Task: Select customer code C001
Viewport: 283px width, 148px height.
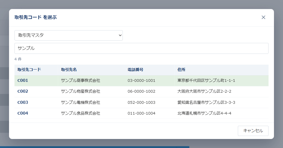Action: (23, 80)
